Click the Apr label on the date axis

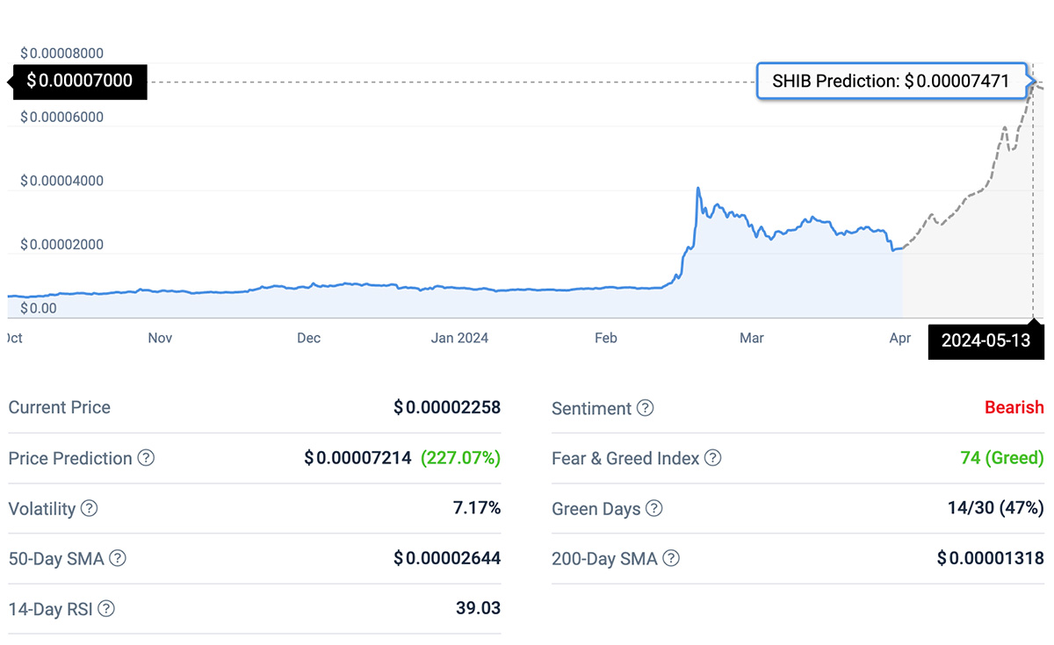[x=900, y=338]
